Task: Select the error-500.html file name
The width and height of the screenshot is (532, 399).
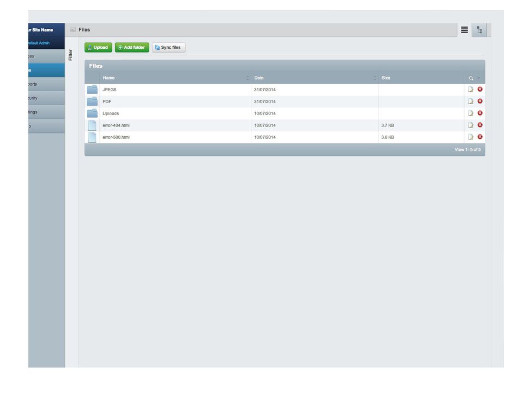Action: (116, 137)
